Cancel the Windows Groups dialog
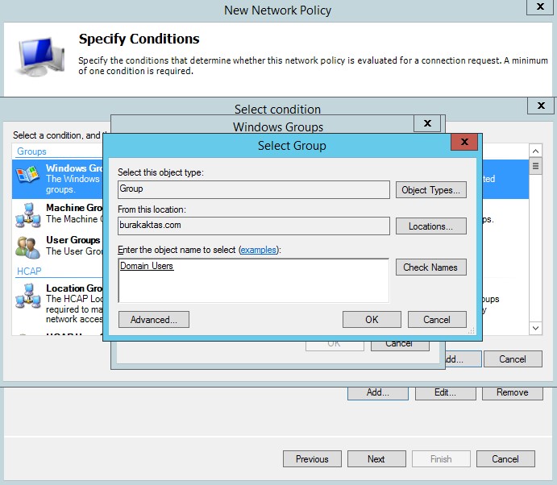Image resolution: width=557 pixels, height=485 pixels. coord(400,346)
